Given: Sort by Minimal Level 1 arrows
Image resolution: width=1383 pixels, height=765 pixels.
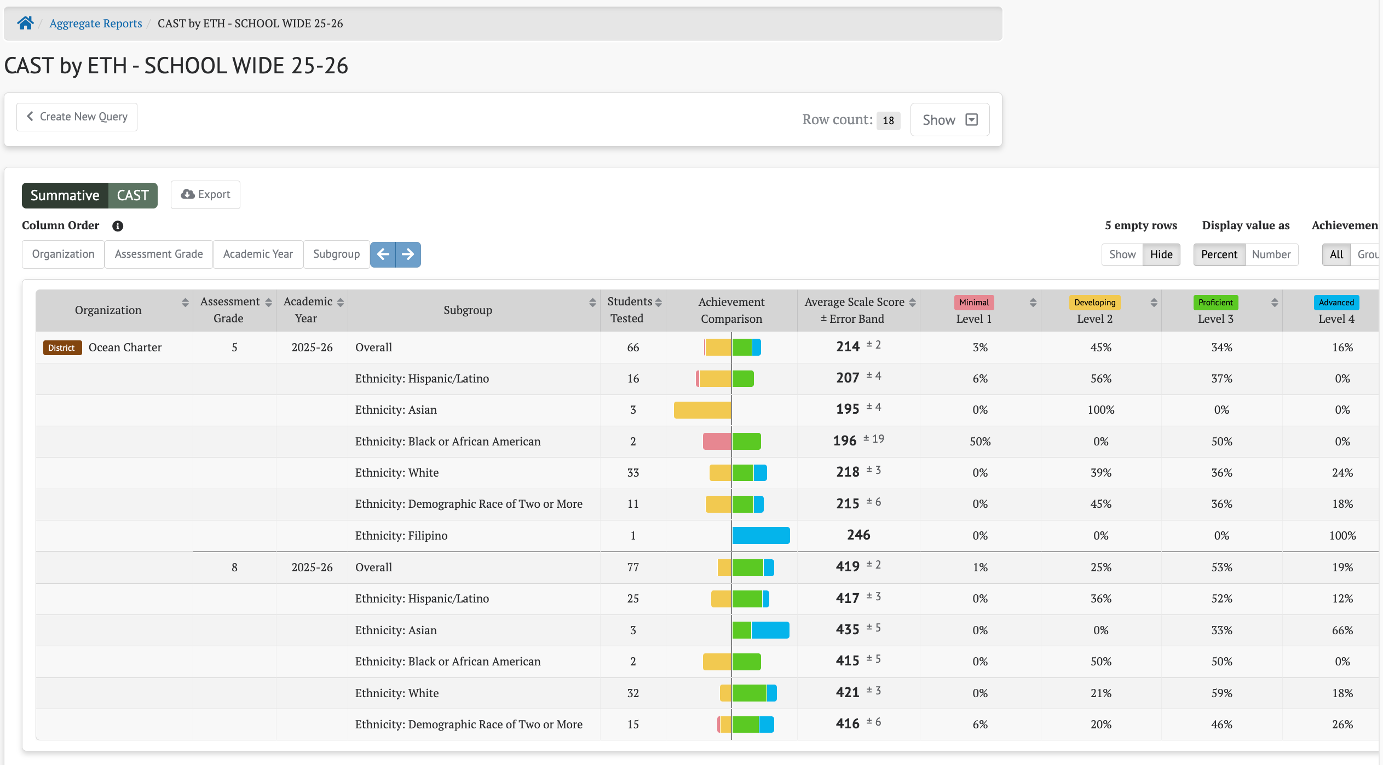Looking at the screenshot, I should [x=1033, y=303].
